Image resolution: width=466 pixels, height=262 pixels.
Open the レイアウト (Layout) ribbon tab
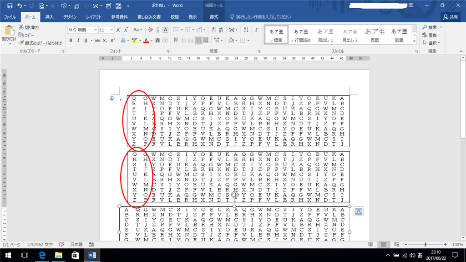(94, 17)
